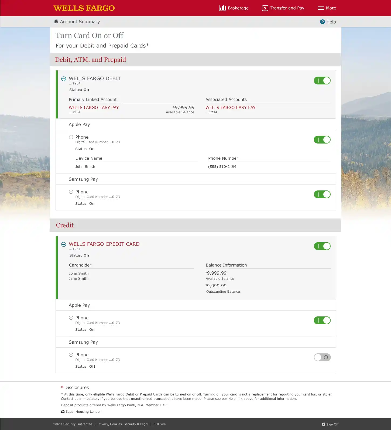Viewport: 391px width, 430px height.
Task: Turn on Credit Samsung Pay Phone switch
Action: (322, 357)
